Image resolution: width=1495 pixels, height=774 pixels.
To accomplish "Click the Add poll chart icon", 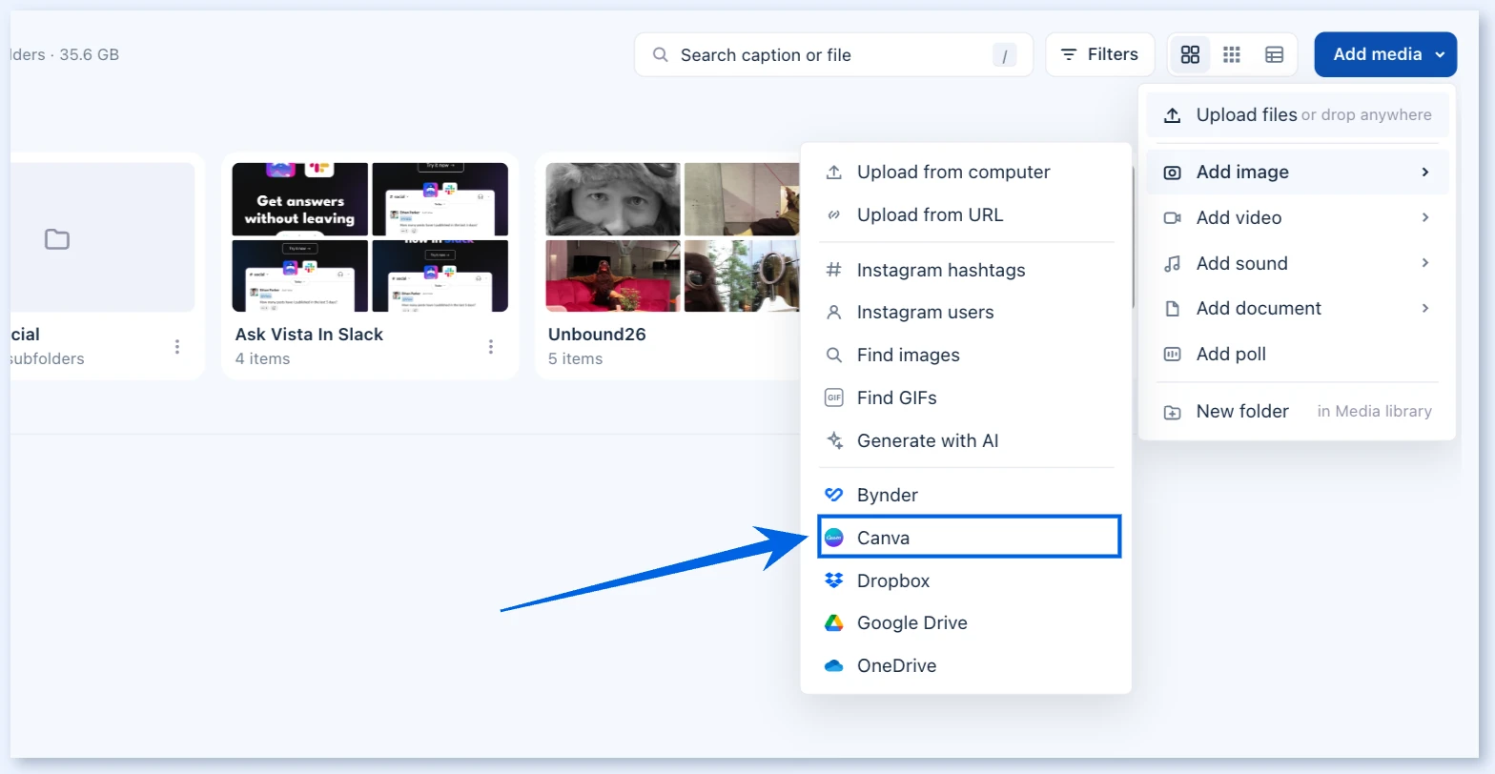I will (x=1173, y=355).
